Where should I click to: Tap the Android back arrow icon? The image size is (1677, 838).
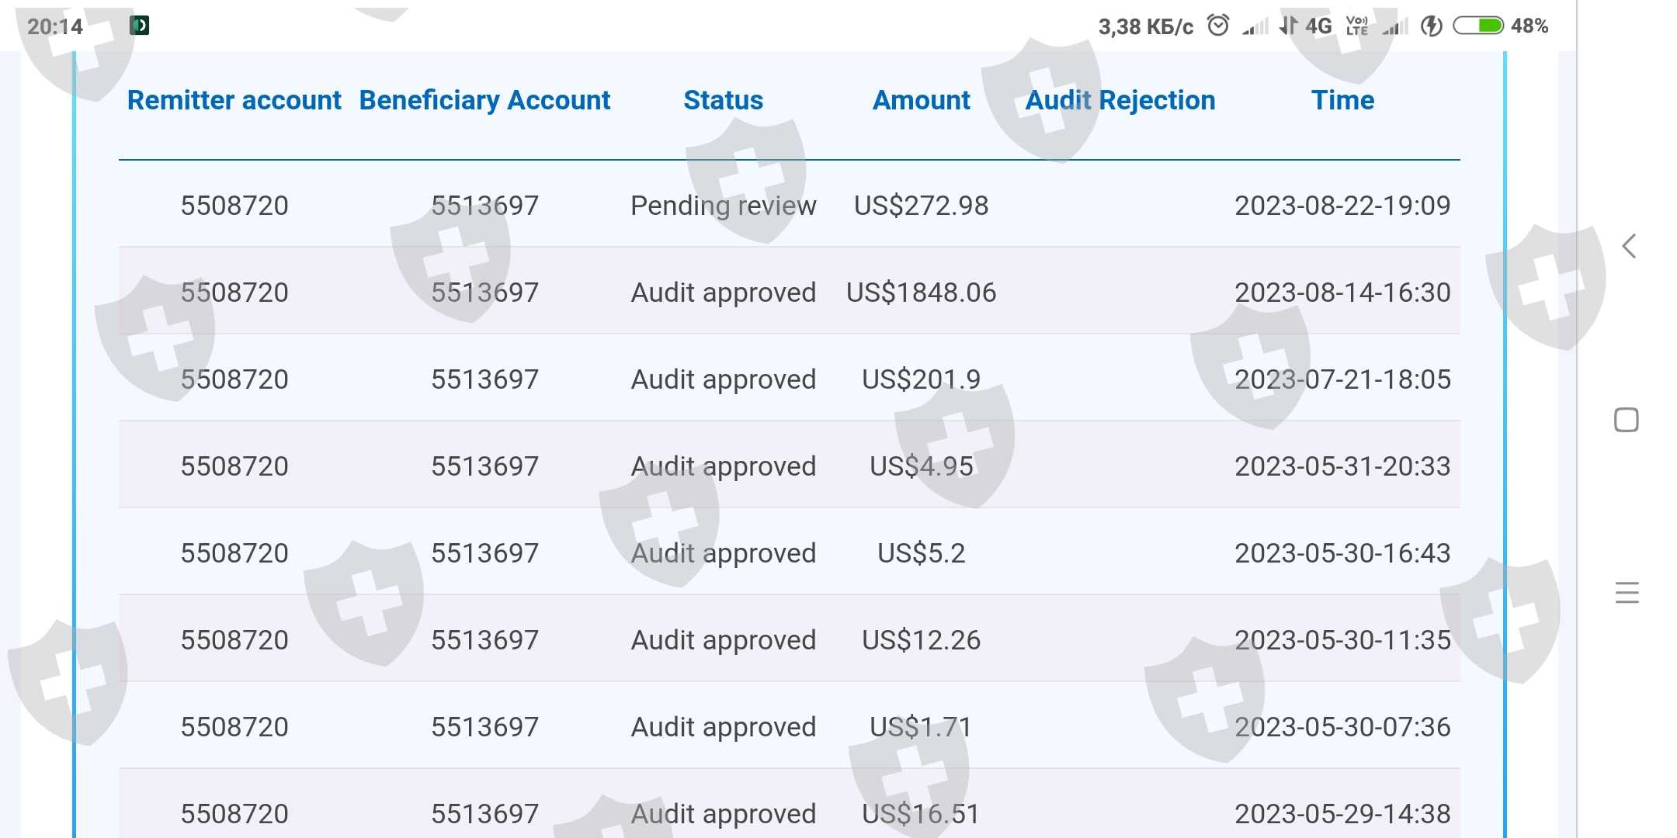coord(1629,247)
